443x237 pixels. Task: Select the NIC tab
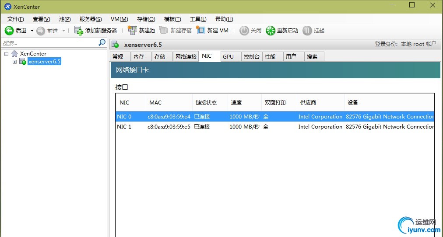[209, 56]
